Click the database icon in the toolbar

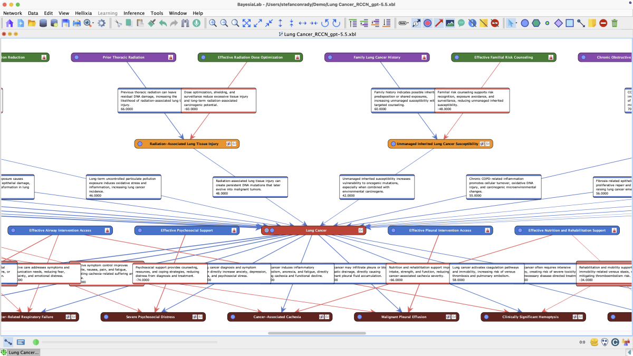(x=43, y=23)
